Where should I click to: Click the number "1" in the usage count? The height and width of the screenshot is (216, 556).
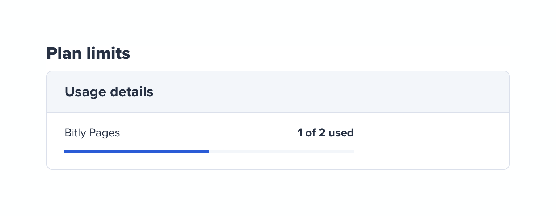click(300, 133)
